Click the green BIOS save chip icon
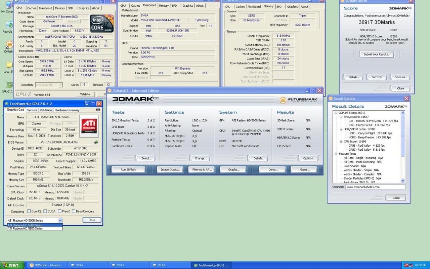Image resolution: width=430 pixels, height=269 pixels. tap(96, 142)
